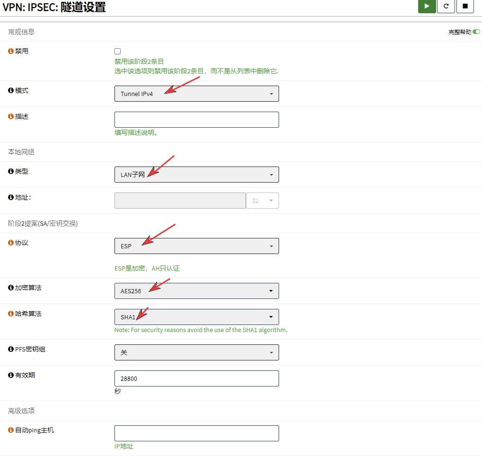Screen dimensions: 482x456
Task: Click the info icon next to PFS密钥组
Action: (11, 349)
